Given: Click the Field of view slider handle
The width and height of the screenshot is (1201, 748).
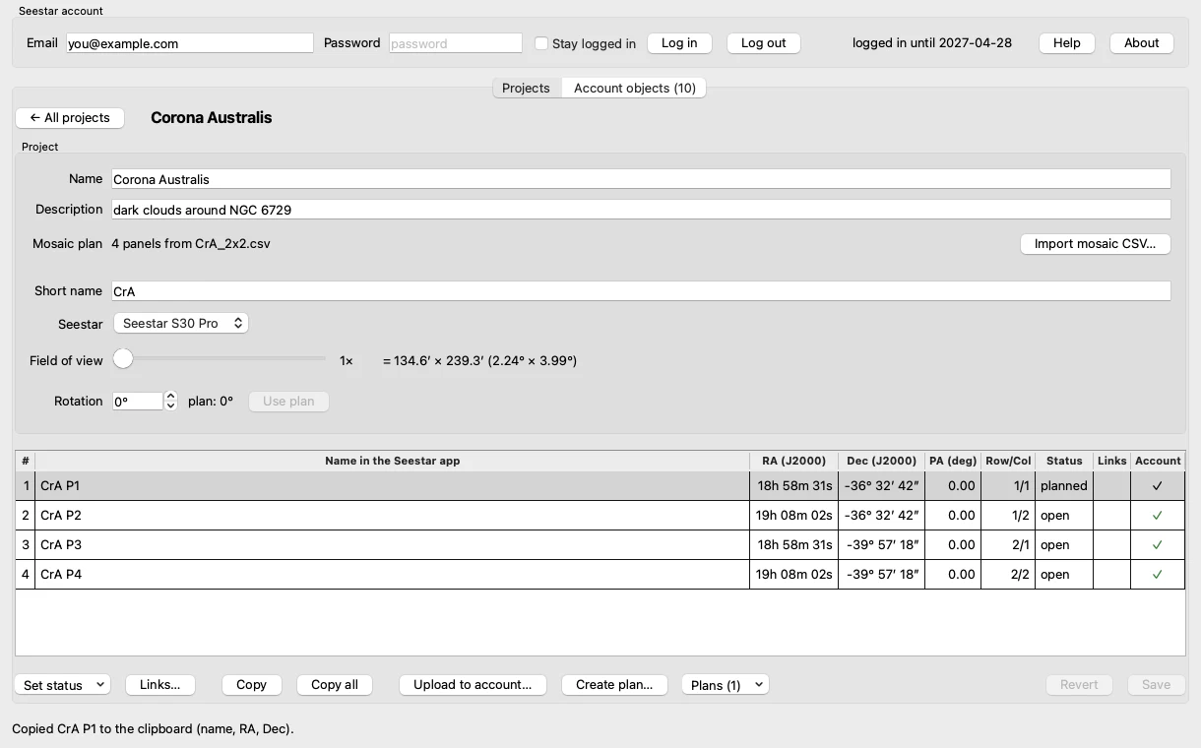Looking at the screenshot, I should tap(123, 360).
